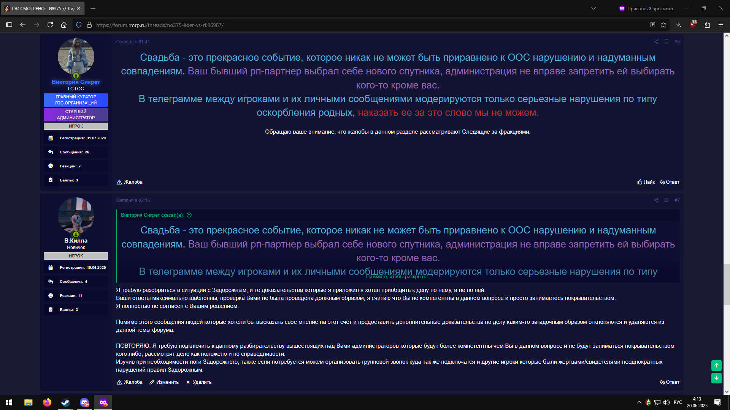Click green scroll-to-bottom arrow button
The height and width of the screenshot is (410, 730).
pos(716,378)
